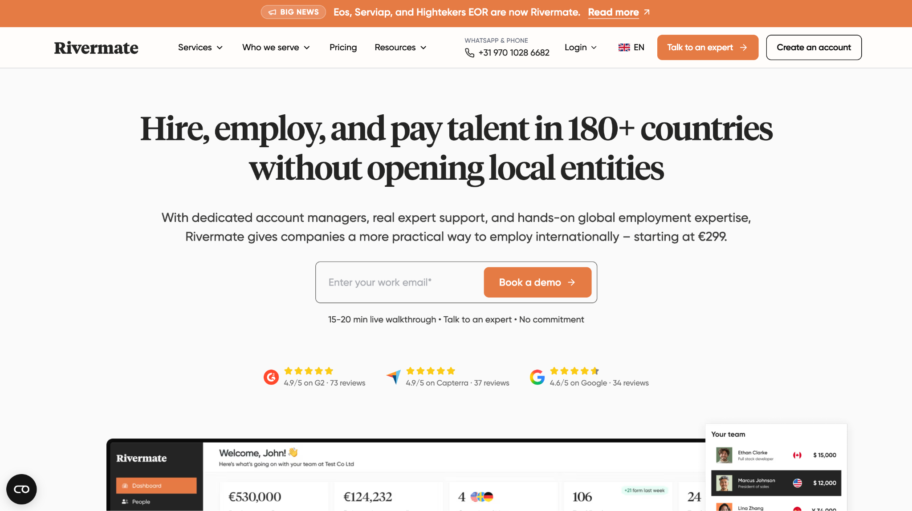Click the Your team heading
The image size is (912, 511).
(x=728, y=434)
